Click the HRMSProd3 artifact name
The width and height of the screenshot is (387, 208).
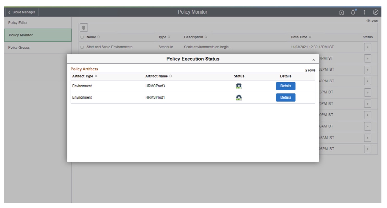pyautogui.click(x=155, y=86)
